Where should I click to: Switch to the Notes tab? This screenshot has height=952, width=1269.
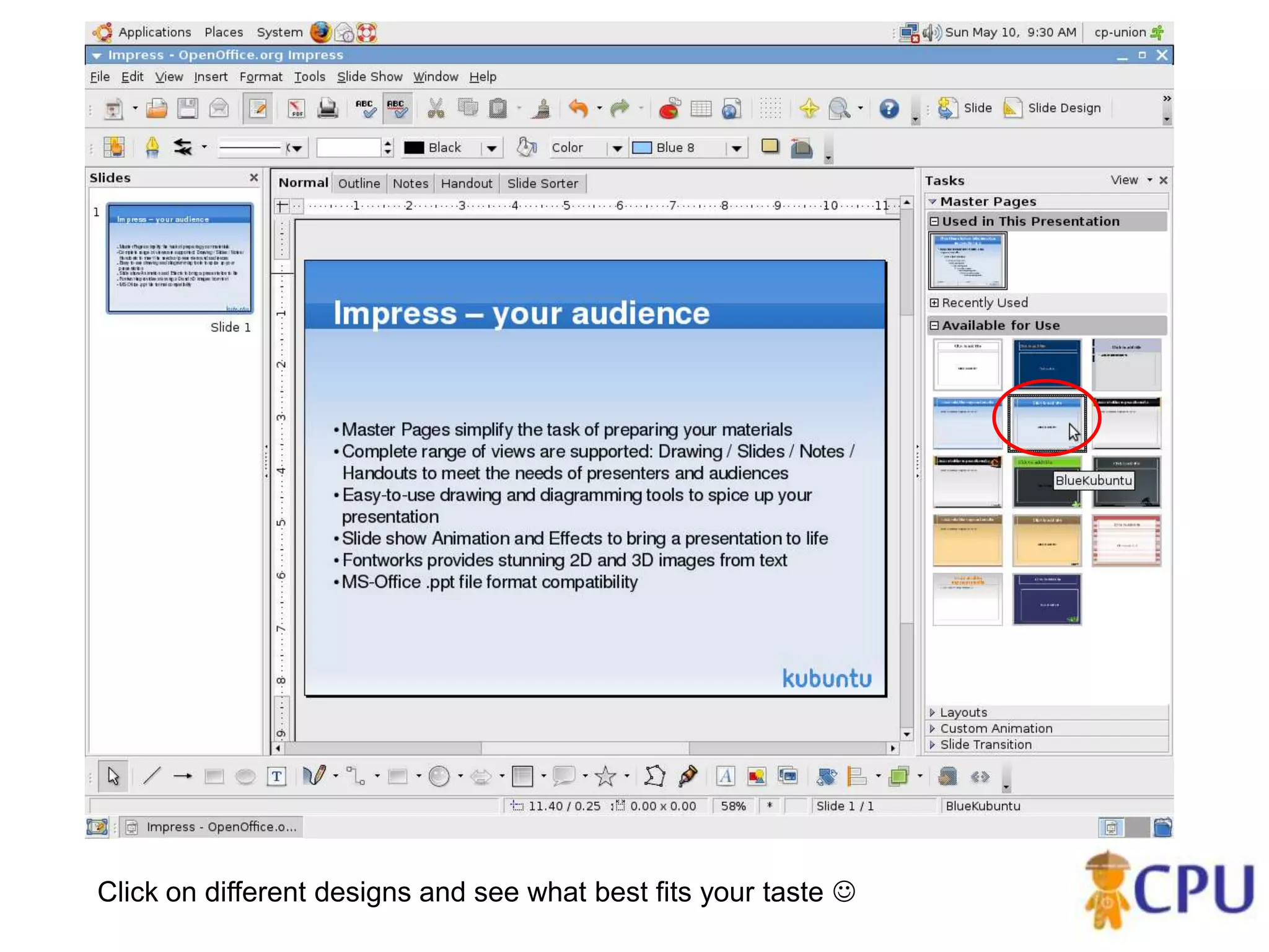coord(410,183)
